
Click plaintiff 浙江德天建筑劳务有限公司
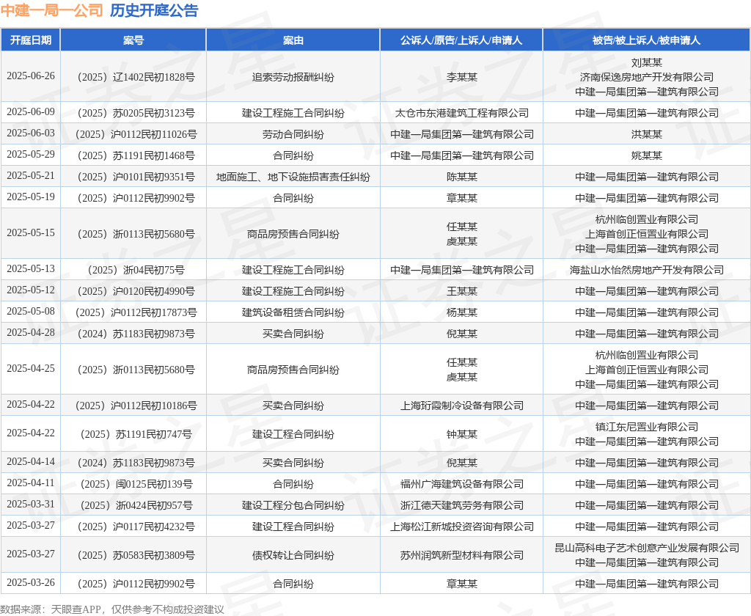(462, 505)
